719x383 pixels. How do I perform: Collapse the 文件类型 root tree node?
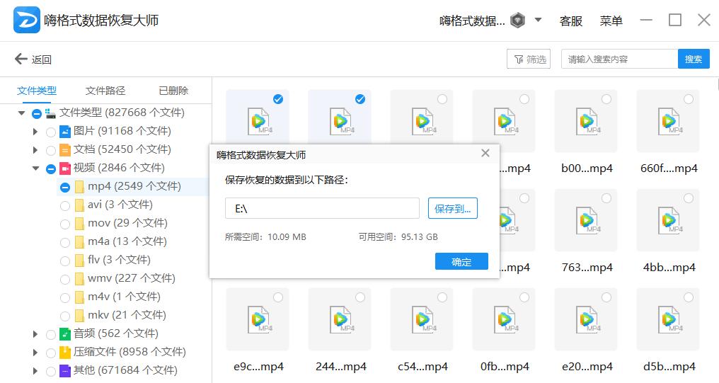21,113
